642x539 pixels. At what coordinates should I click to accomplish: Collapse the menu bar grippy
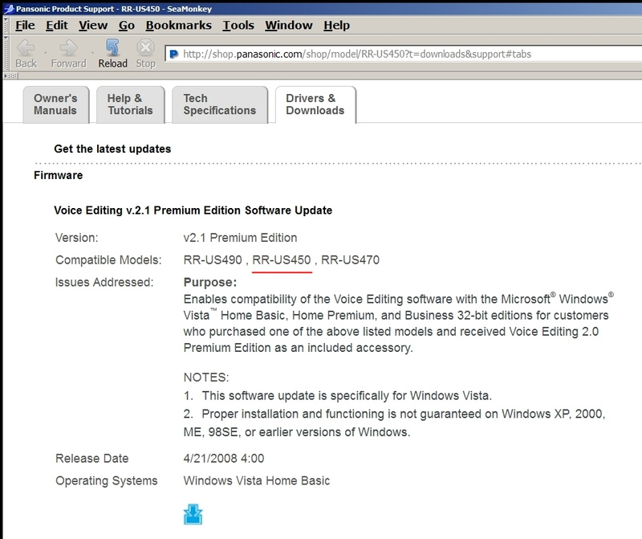point(6,26)
